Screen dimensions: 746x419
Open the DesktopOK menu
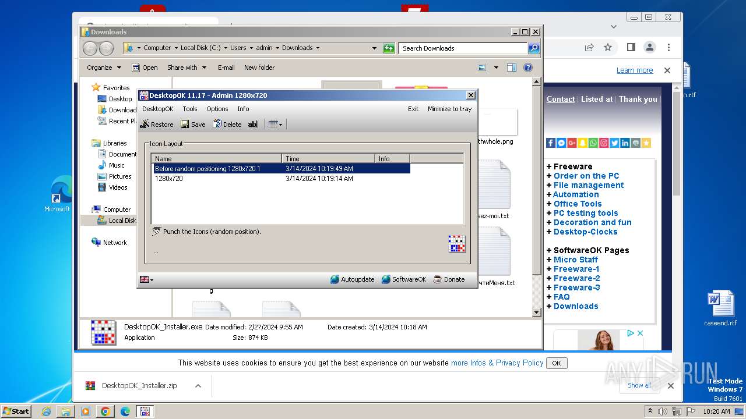157,109
